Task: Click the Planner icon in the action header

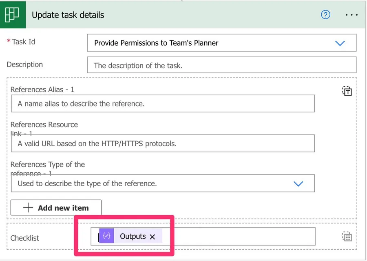Action: pyautogui.click(x=12, y=15)
